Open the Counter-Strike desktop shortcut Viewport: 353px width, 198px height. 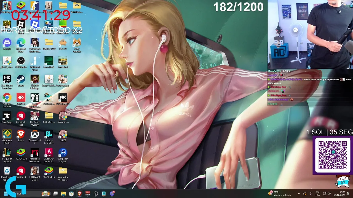[x=35, y=7]
